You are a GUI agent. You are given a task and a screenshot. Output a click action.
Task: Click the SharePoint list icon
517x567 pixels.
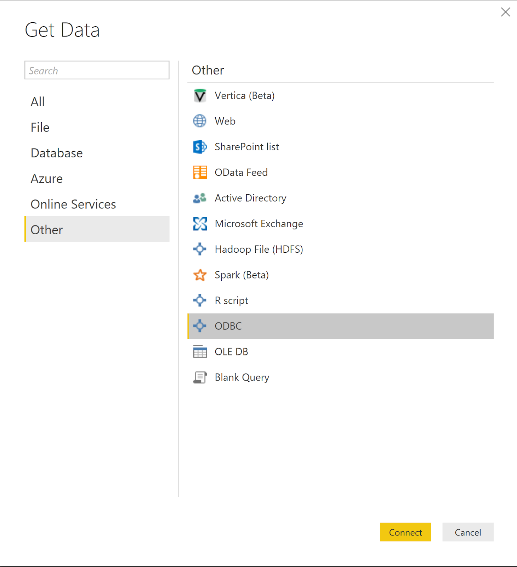[200, 147]
